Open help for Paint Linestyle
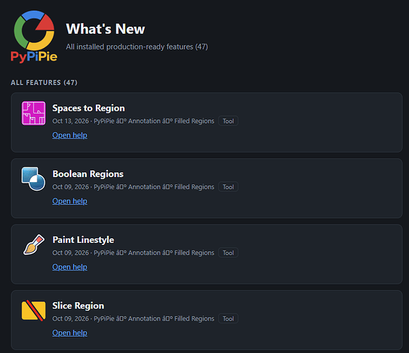 tap(70, 267)
